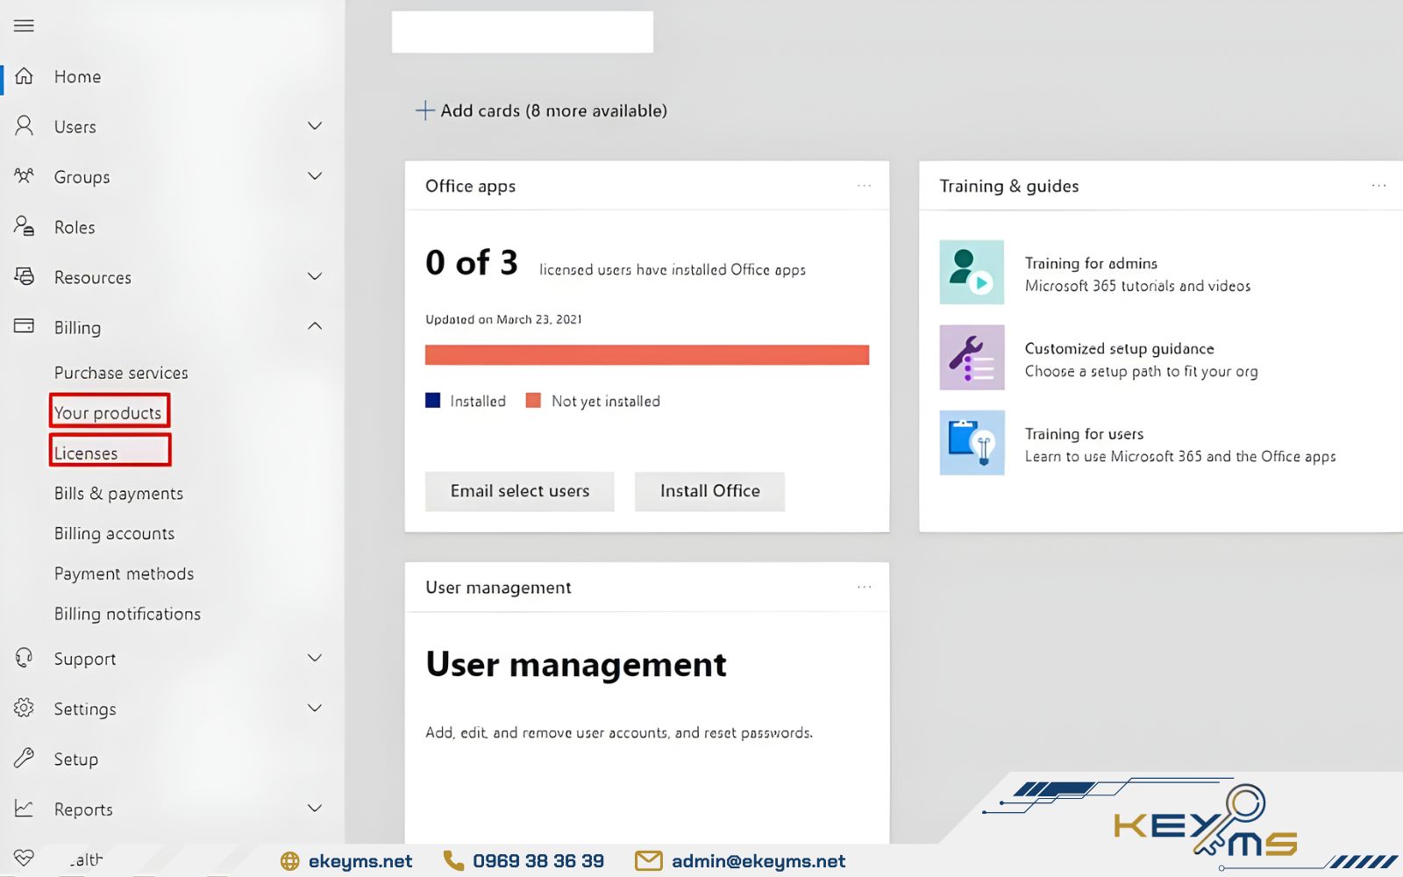Select the Users icon in the navigation
This screenshot has width=1403, height=877.
[24, 126]
